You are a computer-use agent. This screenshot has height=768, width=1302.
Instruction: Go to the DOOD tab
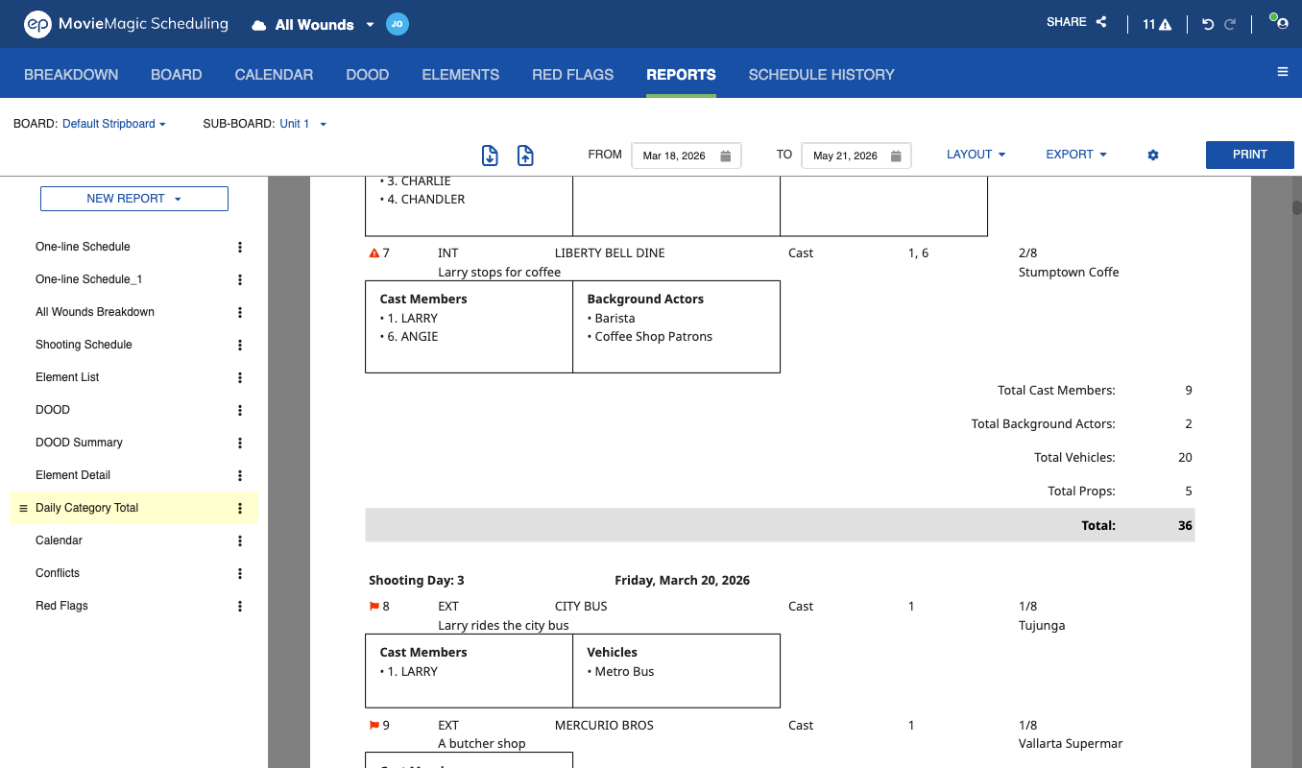(x=367, y=74)
